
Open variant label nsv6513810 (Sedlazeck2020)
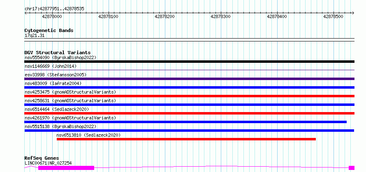(88, 135)
